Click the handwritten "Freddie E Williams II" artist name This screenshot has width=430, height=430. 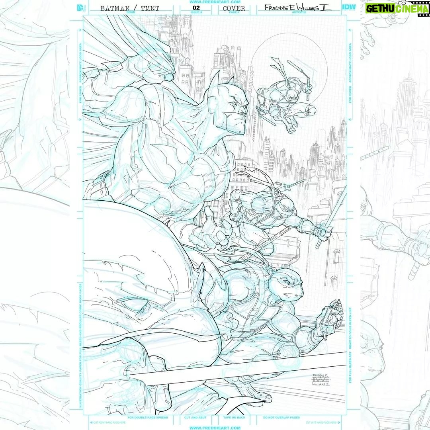click(298, 8)
